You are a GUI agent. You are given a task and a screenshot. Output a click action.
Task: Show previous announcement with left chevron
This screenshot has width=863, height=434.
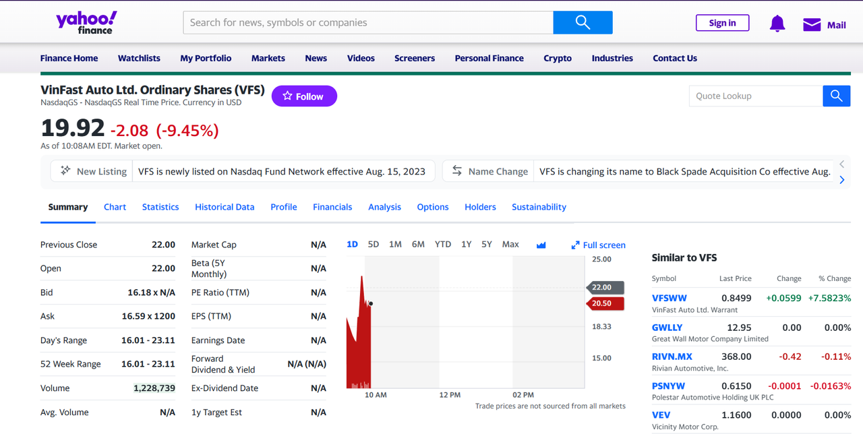click(841, 164)
